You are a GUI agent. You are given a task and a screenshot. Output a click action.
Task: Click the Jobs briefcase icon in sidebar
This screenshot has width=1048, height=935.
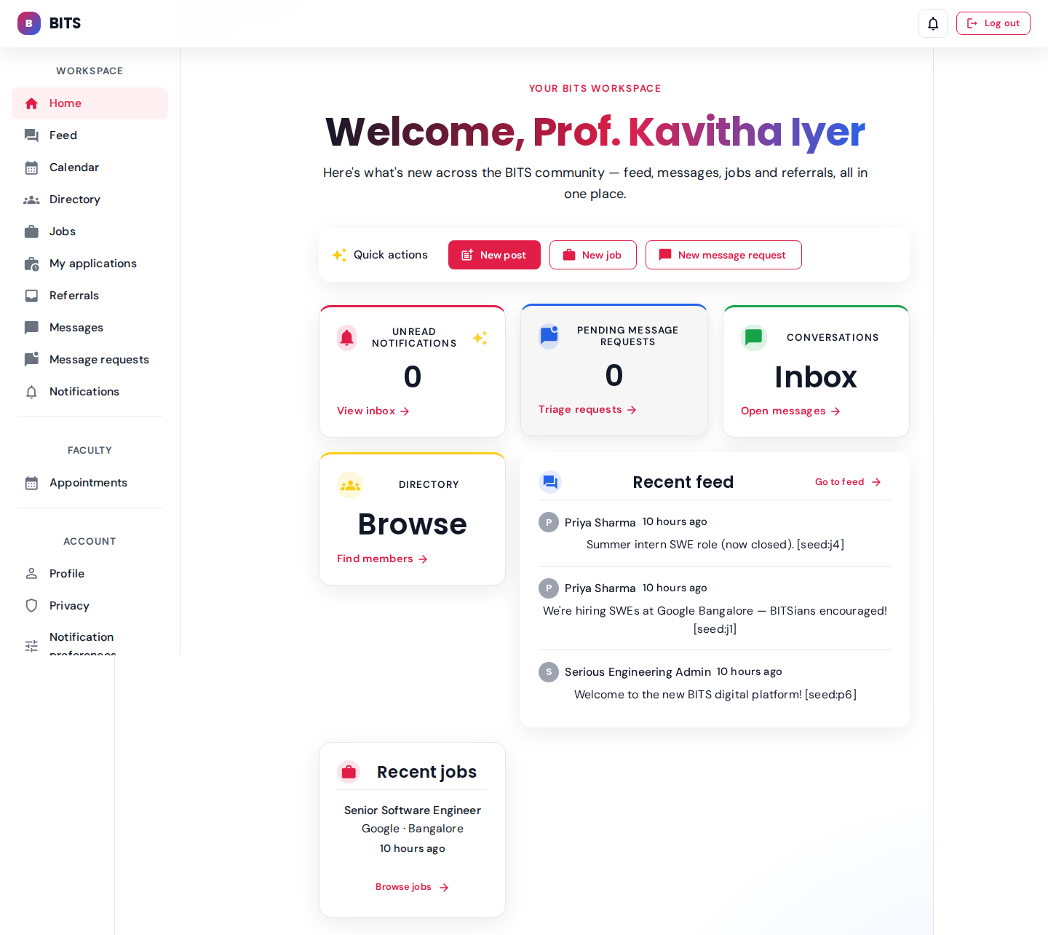[31, 232]
